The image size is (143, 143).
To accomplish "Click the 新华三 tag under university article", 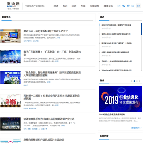I will coord(26,85).
